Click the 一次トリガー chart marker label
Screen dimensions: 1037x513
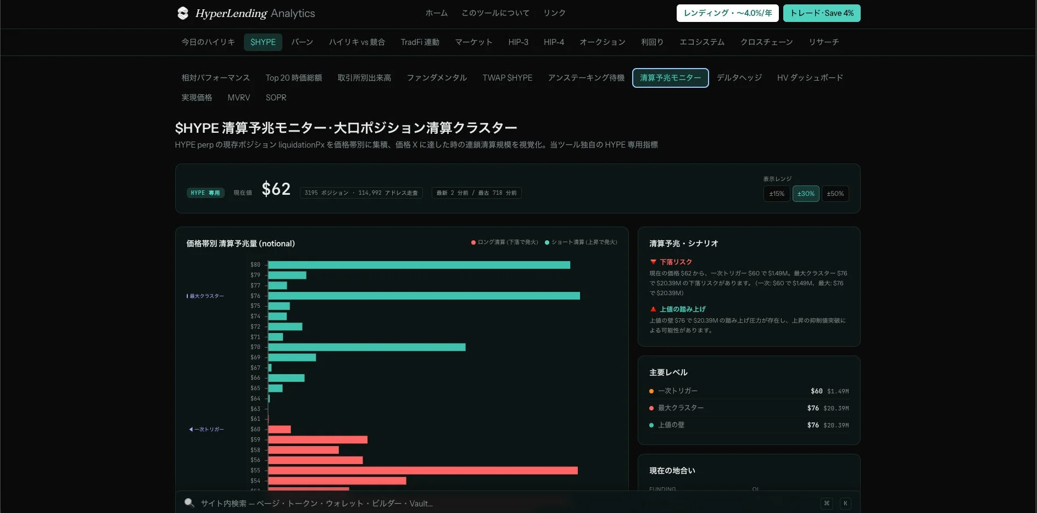click(207, 430)
